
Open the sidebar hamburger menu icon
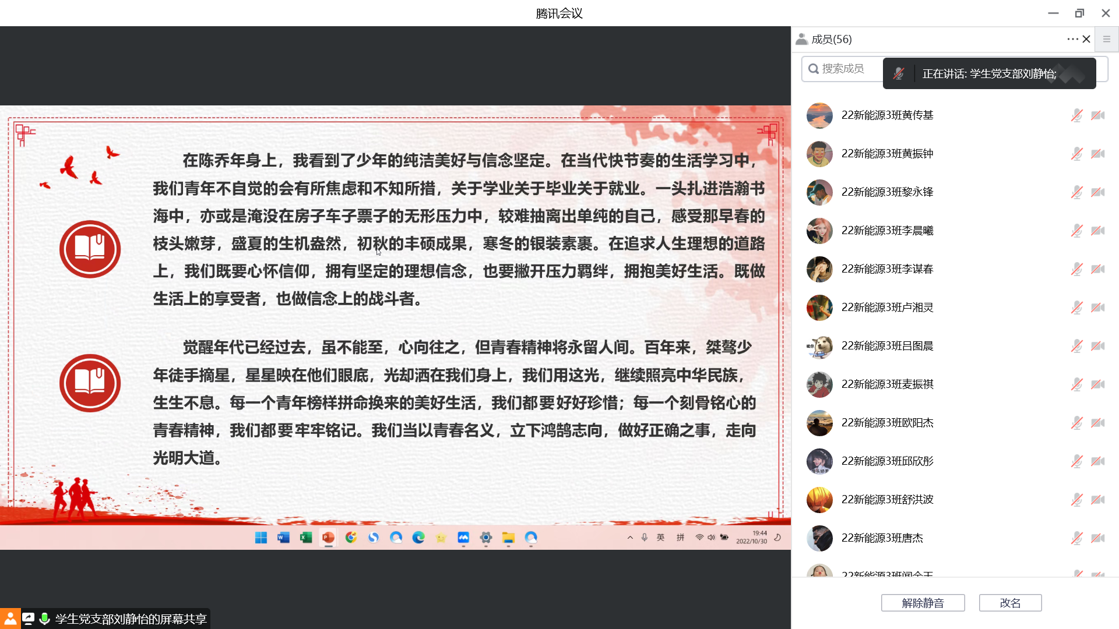(x=1106, y=39)
